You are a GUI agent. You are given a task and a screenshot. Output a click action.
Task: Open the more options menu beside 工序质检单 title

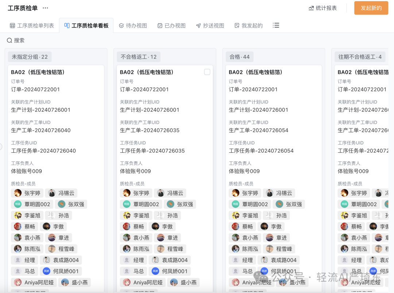(x=45, y=8)
